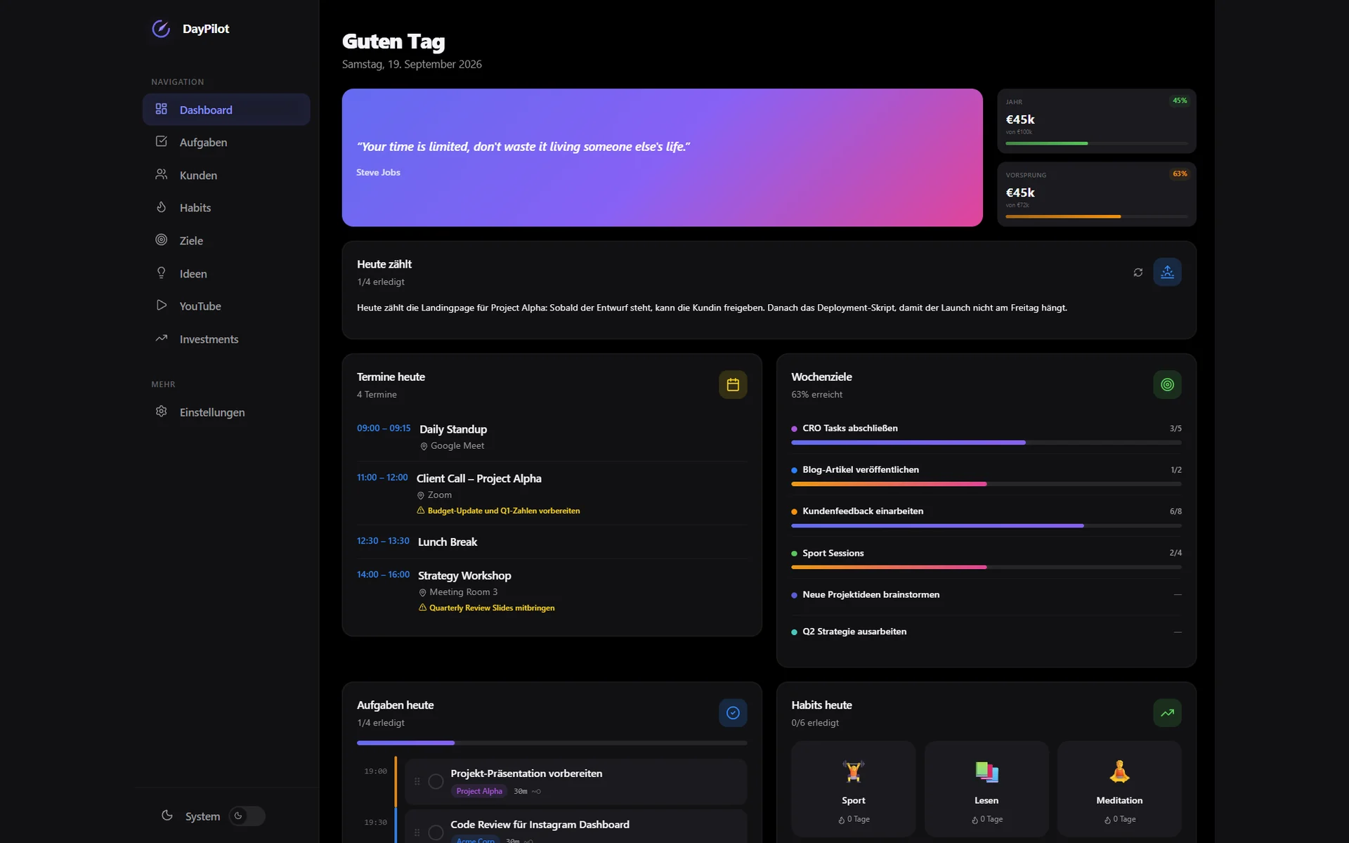Select Q2 Strategie ausarbeiten goal
Image resolution: width=1349 pixels, height=843 pixels.
point(986,632)
